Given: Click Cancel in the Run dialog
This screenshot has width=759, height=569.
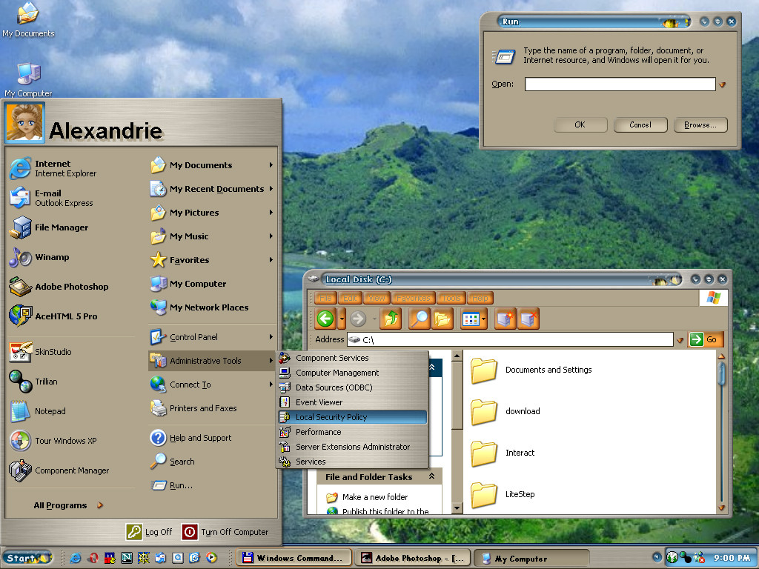Looking at the screenshot, I should 640,124.
